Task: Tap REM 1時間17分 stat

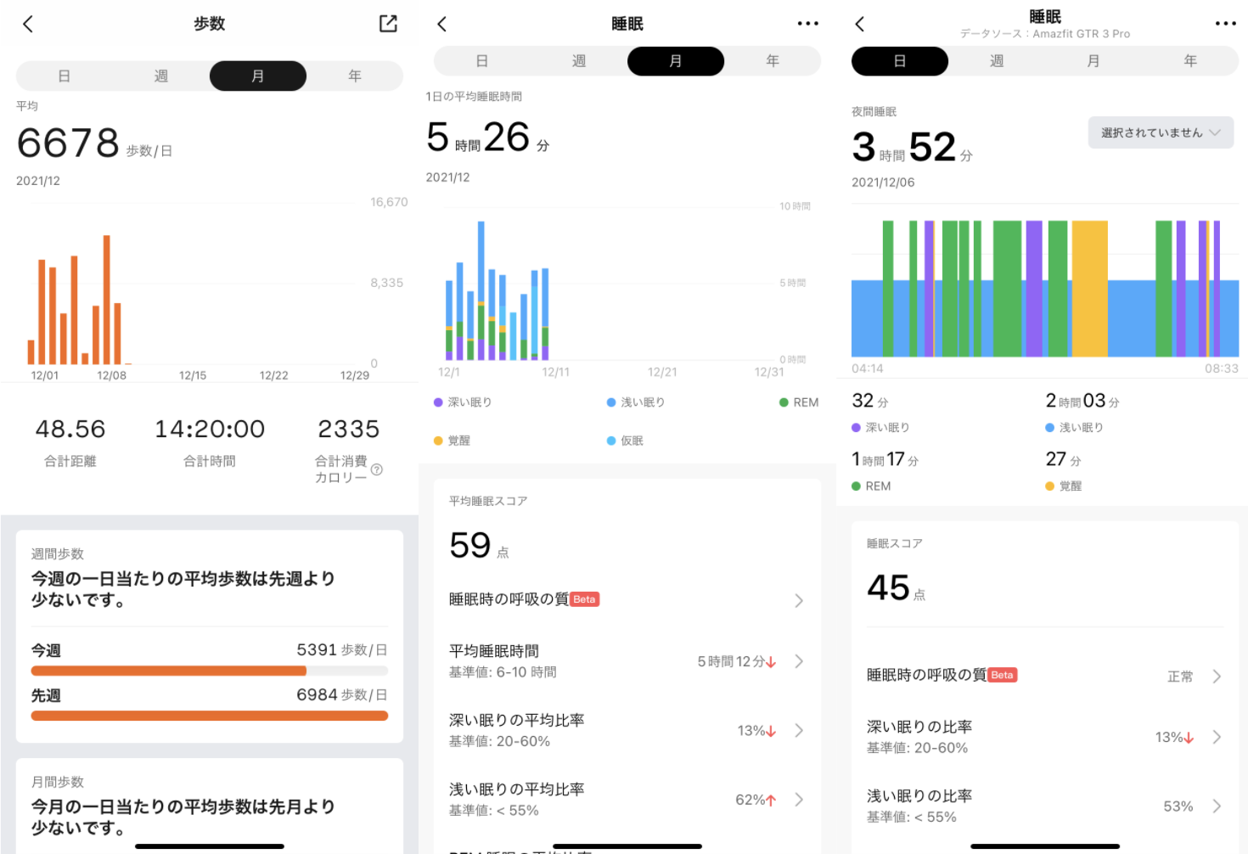Action: [885, 471]
